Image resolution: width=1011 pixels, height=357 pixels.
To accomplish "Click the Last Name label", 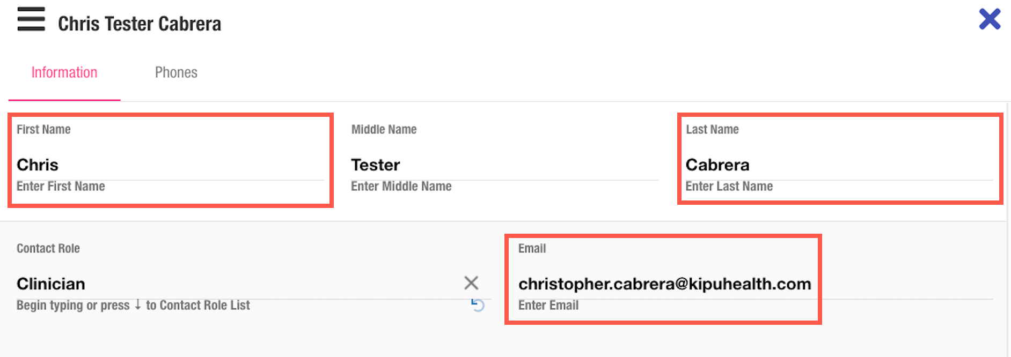I will [712, 129].
